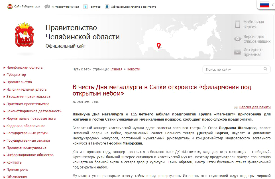Click the Twitter bird icon
This screenshot has height=179, width=275.
(85, 7)
